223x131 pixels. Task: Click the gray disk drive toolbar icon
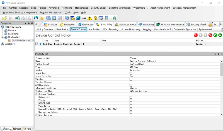pos(84,18)
